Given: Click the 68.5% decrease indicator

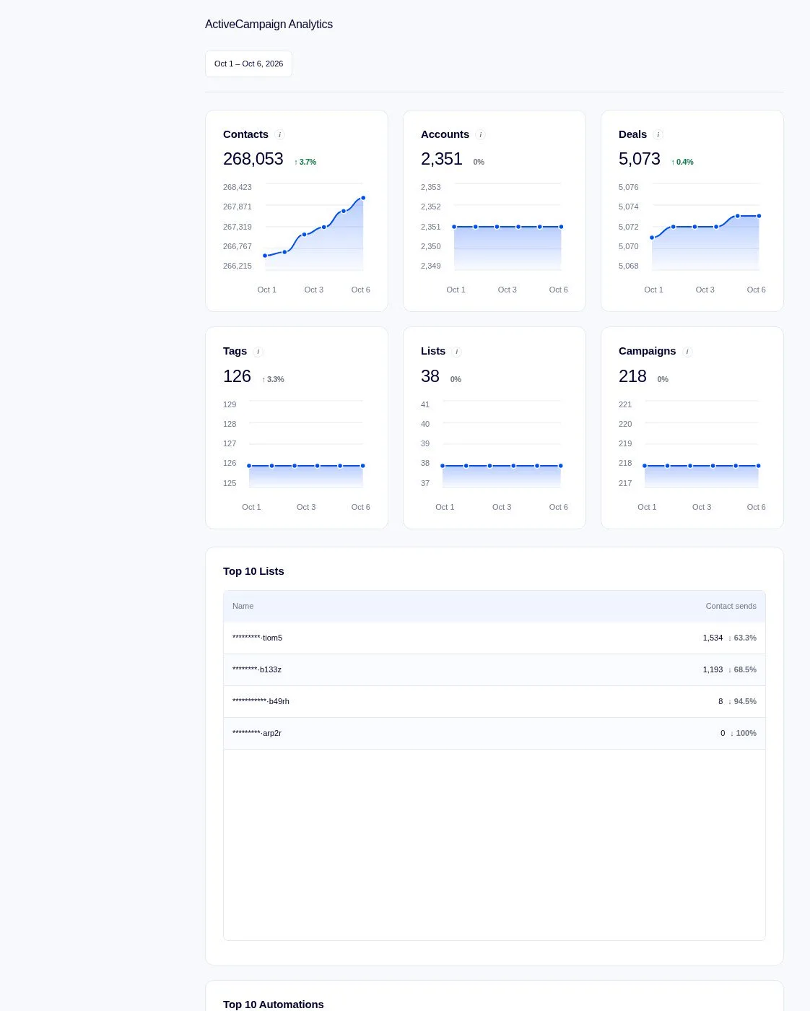Looking at the screenshot, I should tap(742, 669).
